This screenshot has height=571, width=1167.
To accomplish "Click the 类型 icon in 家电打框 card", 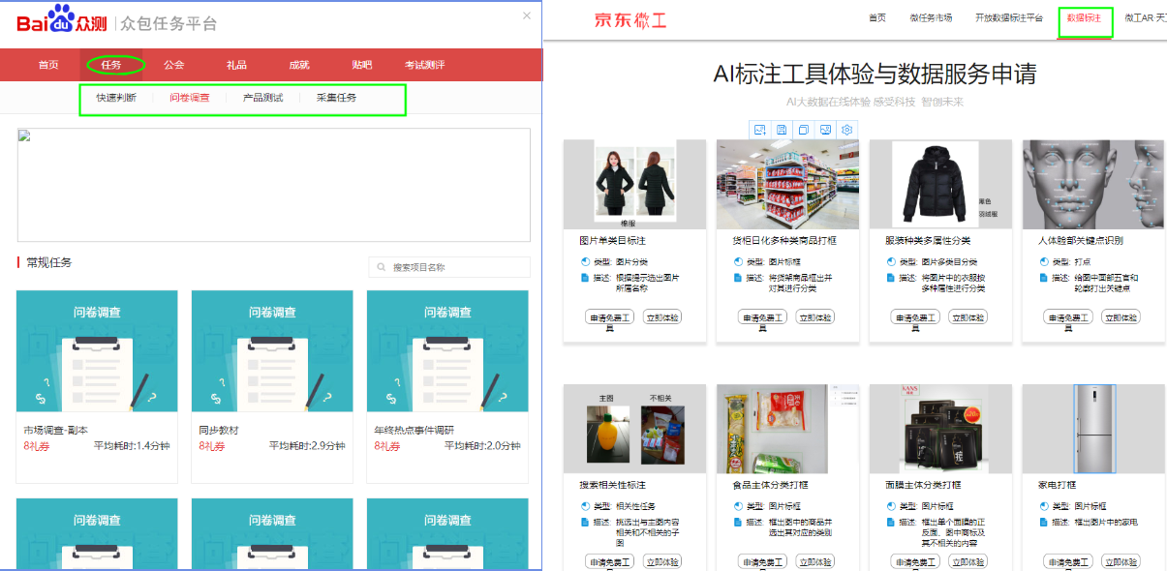I will [x=1044, y=506].
